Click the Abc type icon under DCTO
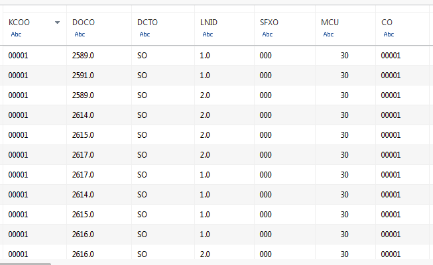433x265 pixels. (145, 34)
